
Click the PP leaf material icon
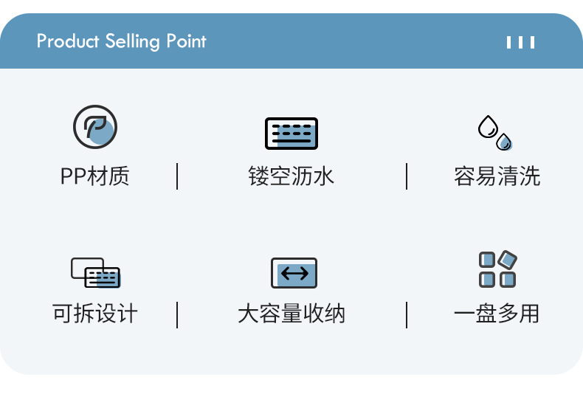95,128
